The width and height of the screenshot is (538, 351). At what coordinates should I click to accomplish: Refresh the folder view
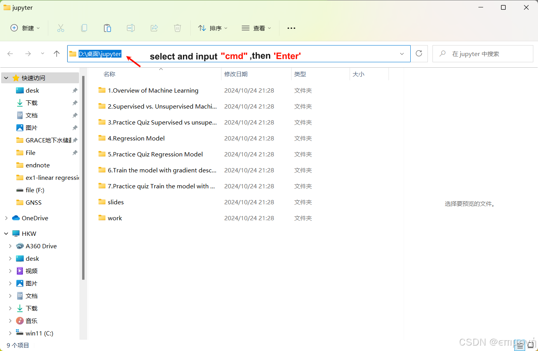[x=419, y=54]
